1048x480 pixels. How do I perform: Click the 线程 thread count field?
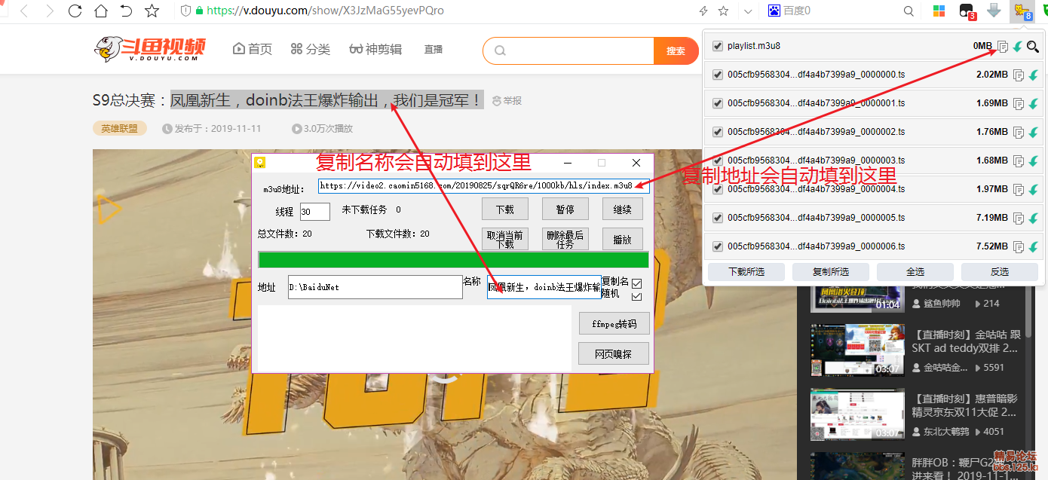[315, 212]
